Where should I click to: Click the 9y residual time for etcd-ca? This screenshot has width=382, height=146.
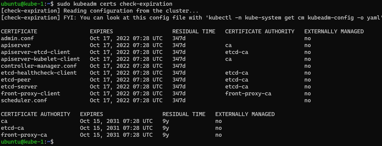(166, 128)
